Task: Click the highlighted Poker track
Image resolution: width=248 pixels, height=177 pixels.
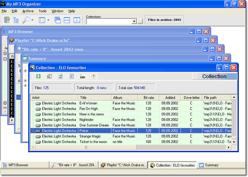Action: click(131, 131)
